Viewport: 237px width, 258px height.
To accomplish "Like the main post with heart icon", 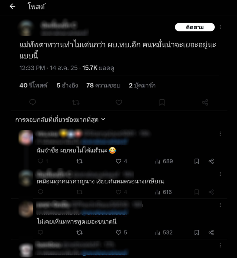I will [119, 103].
